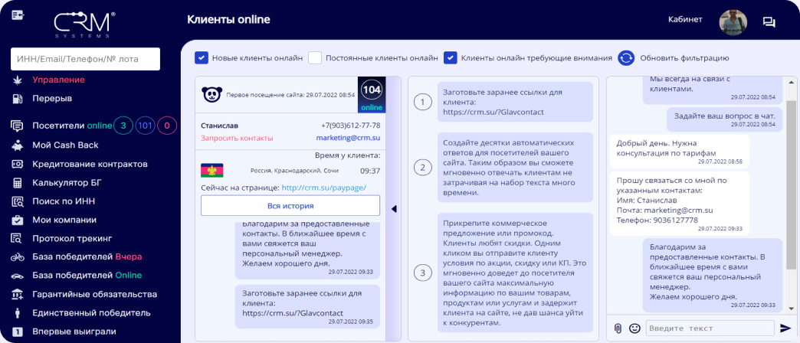Open the Управление menu item
The image size is (800, 343).
[x=59, y=80]
